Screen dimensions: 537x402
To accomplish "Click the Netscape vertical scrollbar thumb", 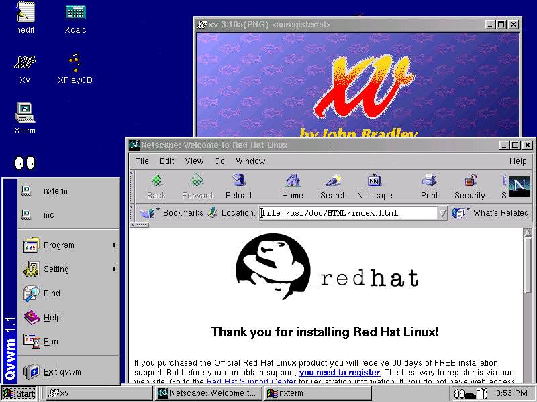I will pyautogui.click(x=528, y=266).
